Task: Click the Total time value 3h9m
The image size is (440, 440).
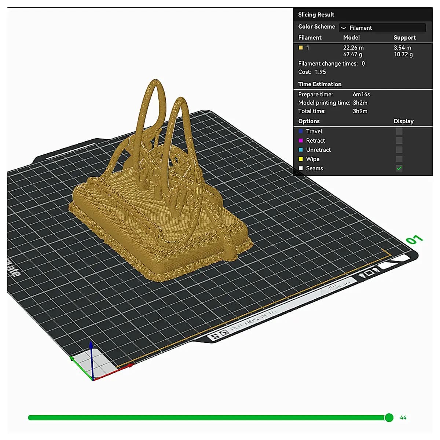Action: [x=360, y=111]
